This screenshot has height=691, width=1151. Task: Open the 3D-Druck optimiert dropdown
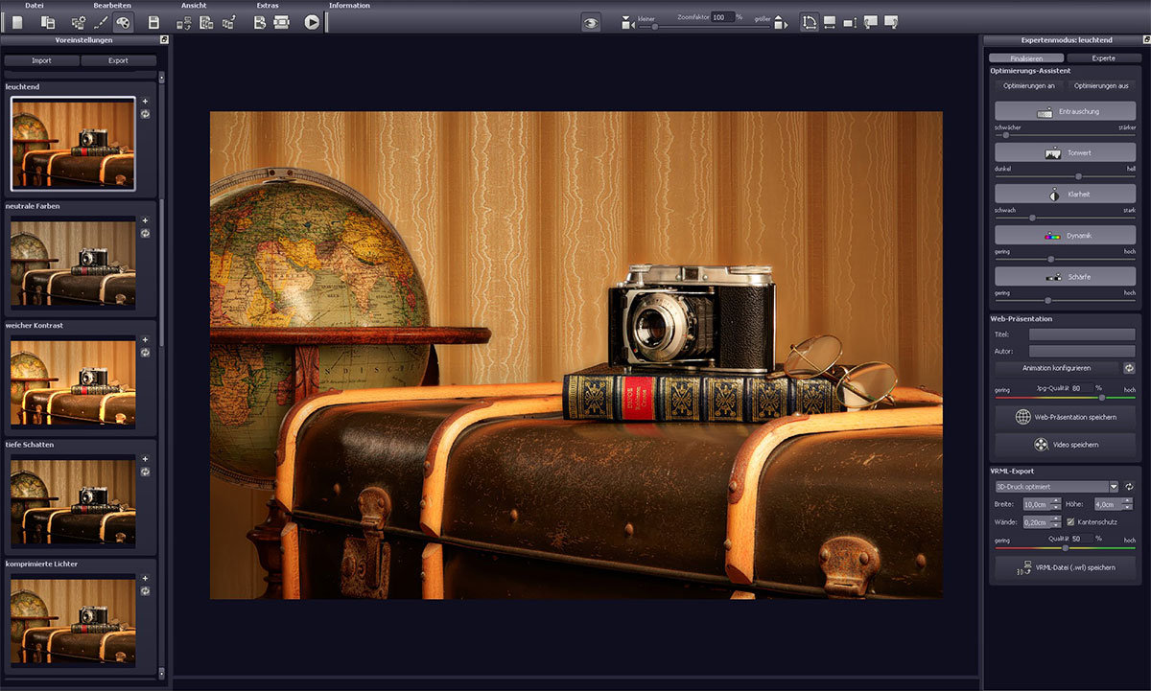[x=1113, y=487]
